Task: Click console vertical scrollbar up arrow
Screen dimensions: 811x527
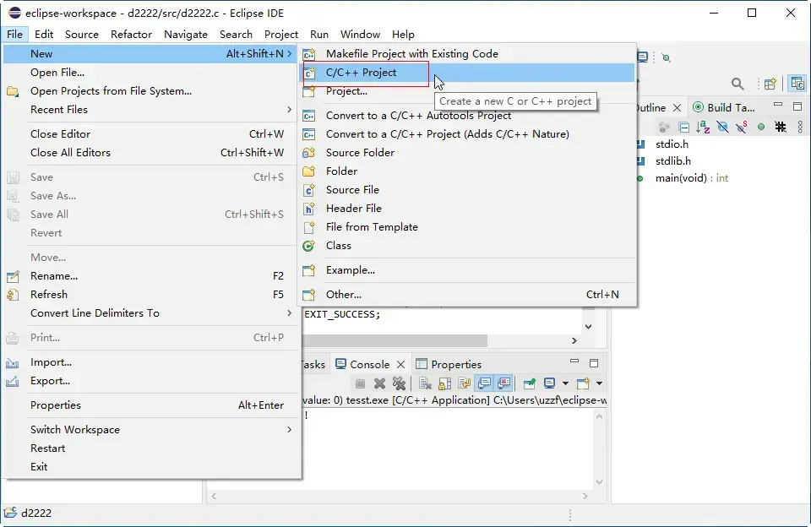Action: pos(600,416)
